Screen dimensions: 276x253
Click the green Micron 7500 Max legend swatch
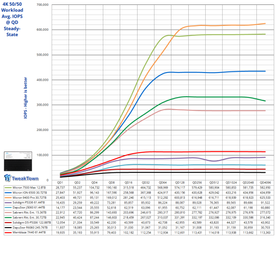click(x=8, y=188)
